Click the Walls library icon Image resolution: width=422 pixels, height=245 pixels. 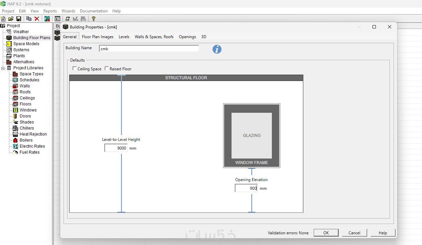click(15, 86)
